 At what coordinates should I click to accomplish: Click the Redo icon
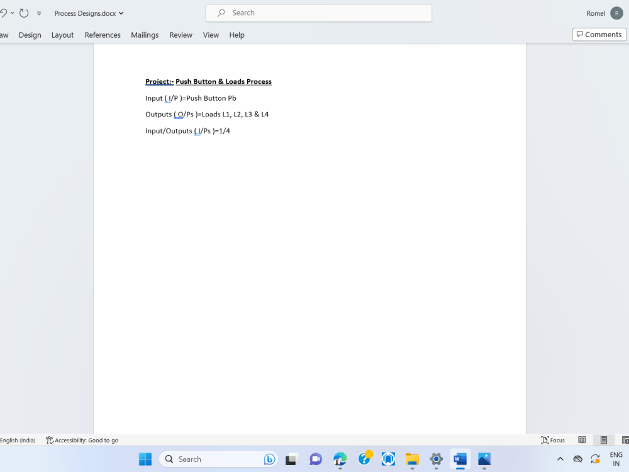click(23, 13)
